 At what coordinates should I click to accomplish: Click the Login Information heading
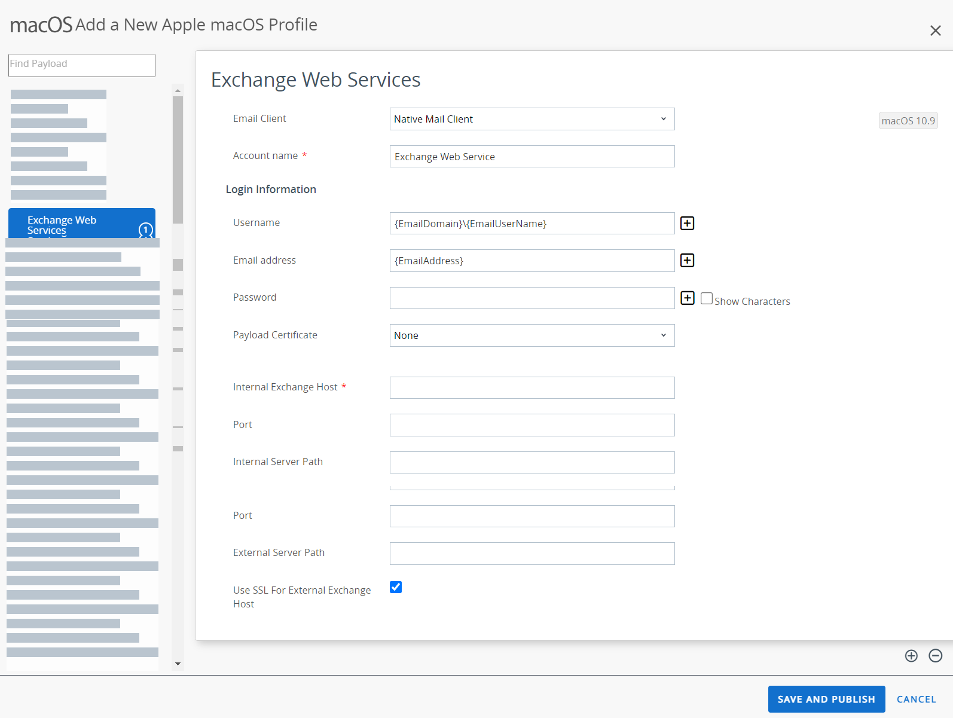tap(271, 190)
